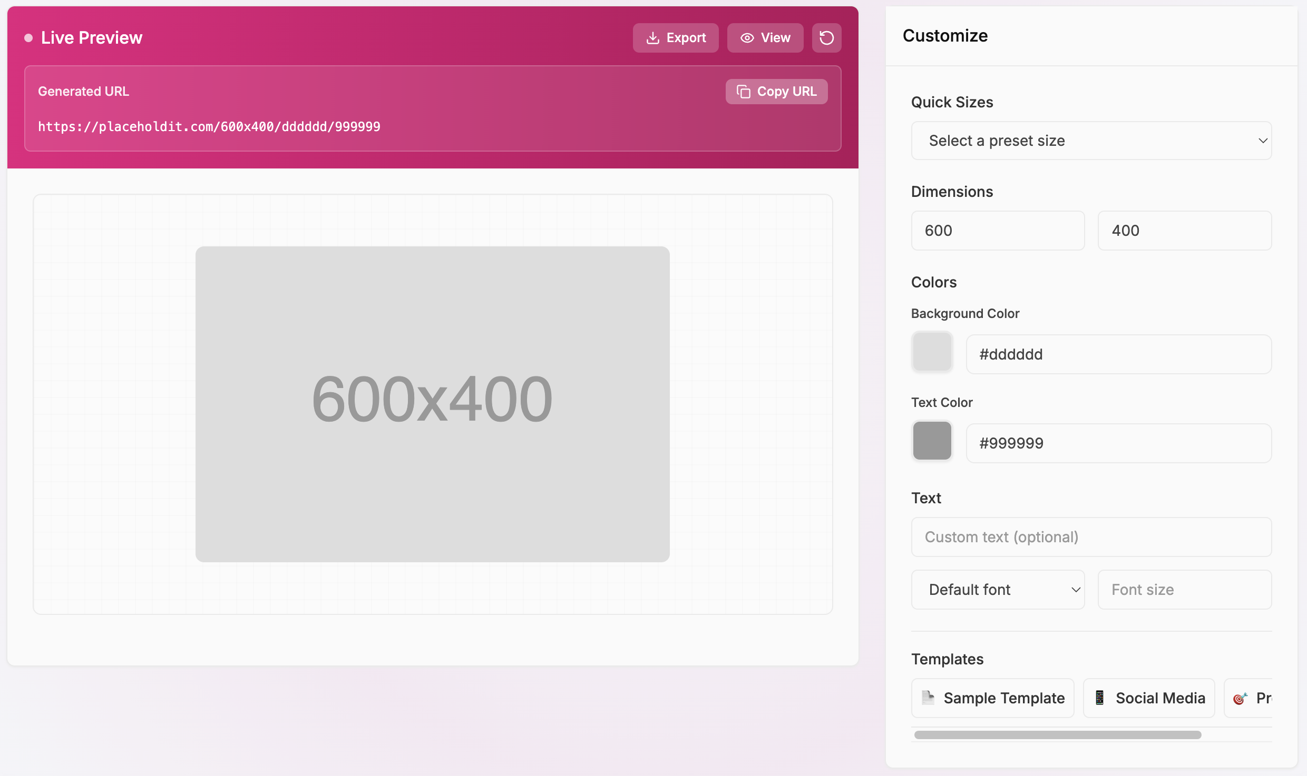1307x776 pixels.
Task: Click the height field showing 400
Action: [1185, 231]
